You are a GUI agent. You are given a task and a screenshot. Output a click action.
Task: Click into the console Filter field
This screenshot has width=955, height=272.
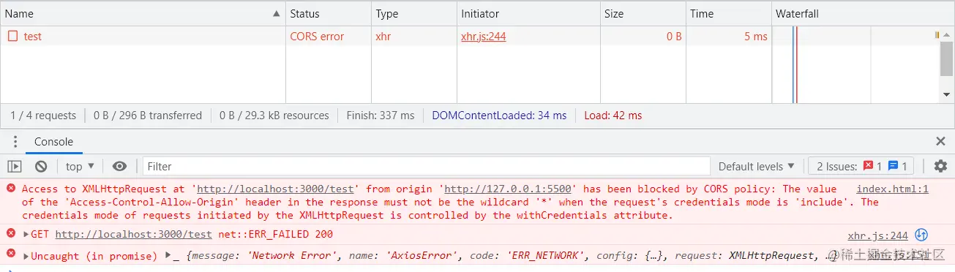(x=427, y=166)
